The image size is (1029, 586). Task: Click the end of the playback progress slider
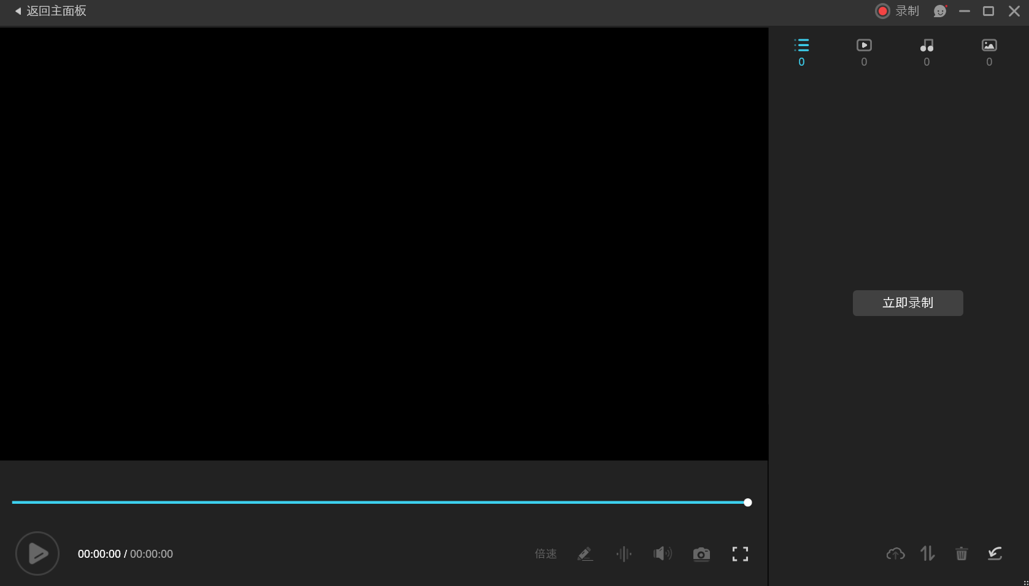coord(747,503)
